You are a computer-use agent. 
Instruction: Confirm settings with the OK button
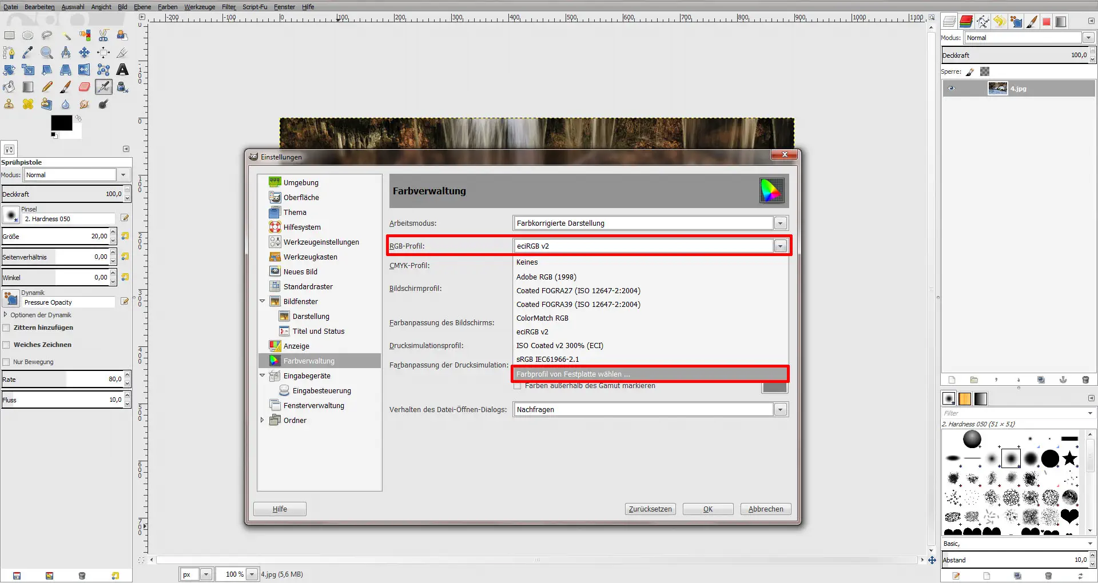(707, 509)
